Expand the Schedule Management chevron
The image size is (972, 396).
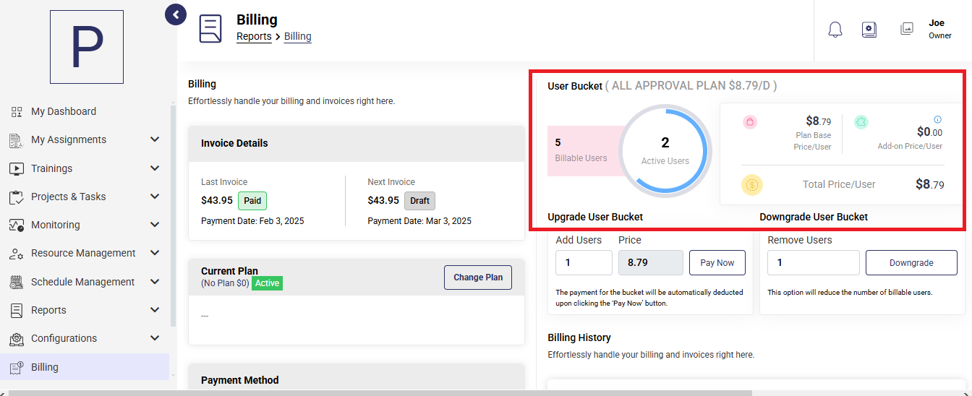155,282
